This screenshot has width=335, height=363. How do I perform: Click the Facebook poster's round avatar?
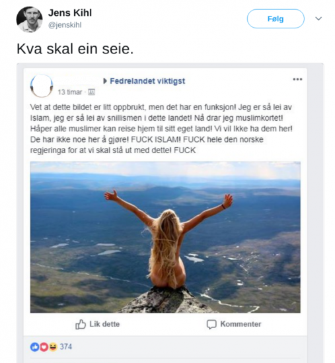42,86
